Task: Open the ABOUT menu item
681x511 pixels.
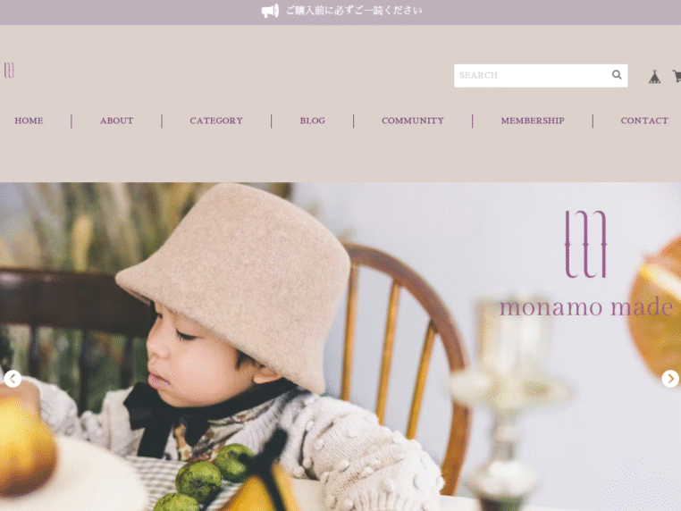Action: (116, 121)
